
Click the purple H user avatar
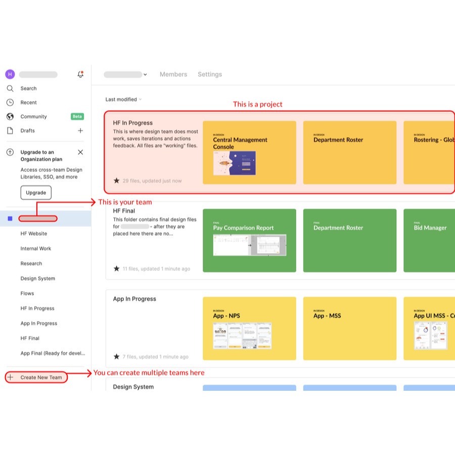(x=10, y=74)
